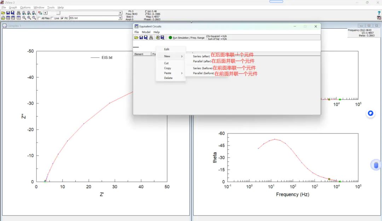The width and height of the screenshot is (382, 221).
Task: Print the model from Equivalent Circuits toolbar
Action: coord(151,38)
